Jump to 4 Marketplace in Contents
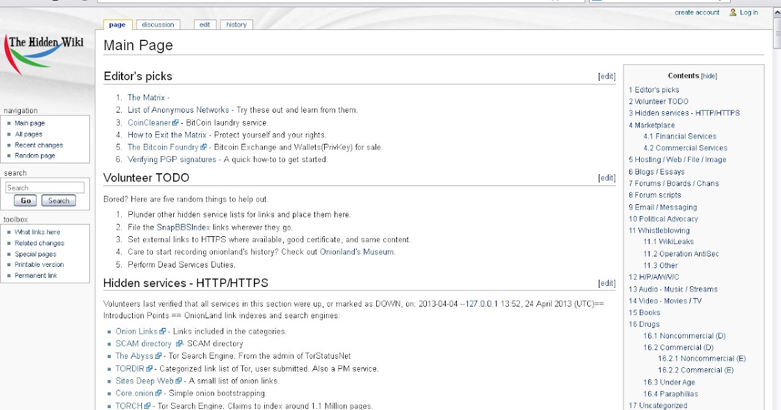 pos(651,125)
